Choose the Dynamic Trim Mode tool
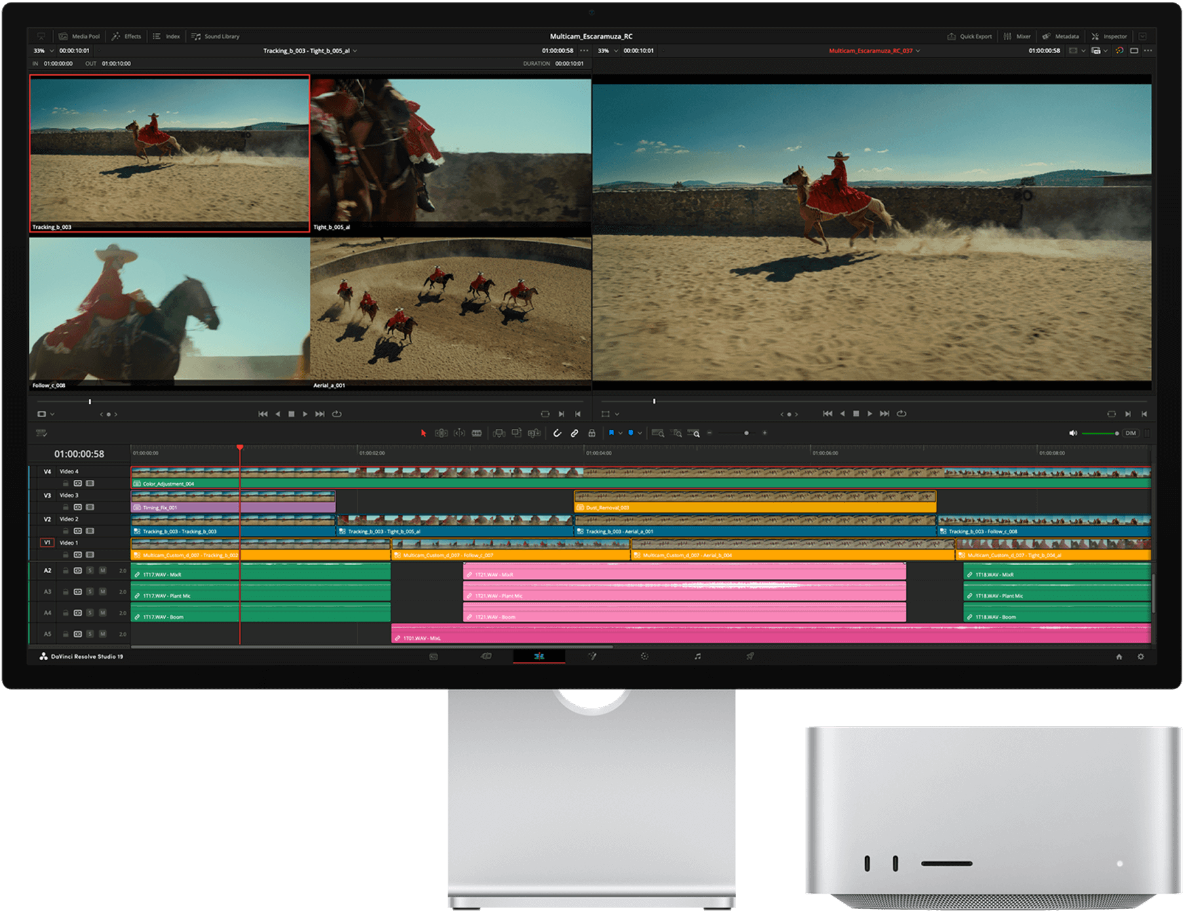The height and width of the screenshot is (912, 1185). (x=459, y=433)
